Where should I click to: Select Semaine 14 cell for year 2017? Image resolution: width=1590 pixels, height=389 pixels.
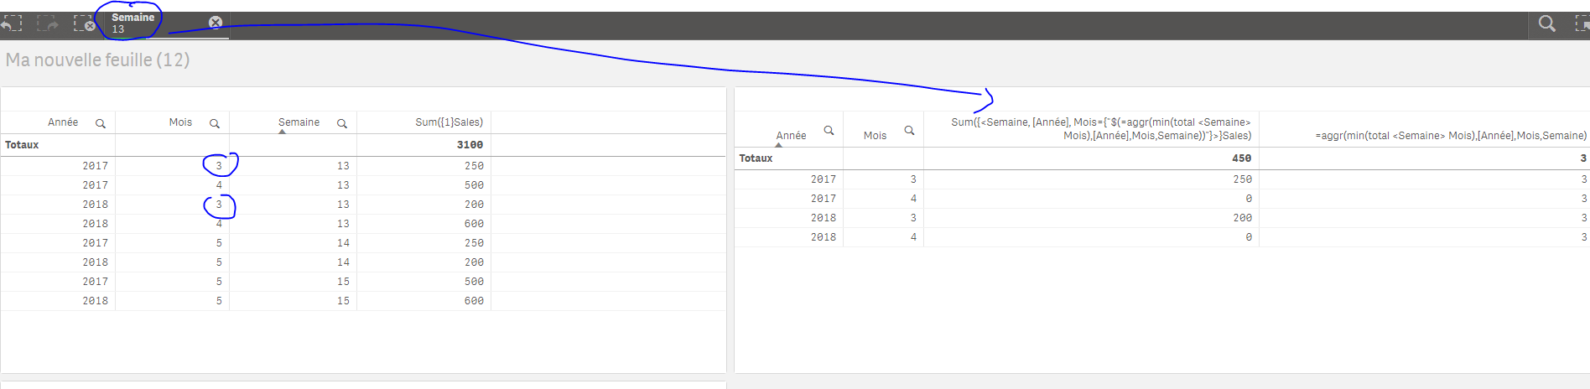pyautogui.click(x=343, y=243)
